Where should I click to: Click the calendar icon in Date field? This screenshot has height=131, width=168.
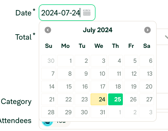(x=87, y=12)
